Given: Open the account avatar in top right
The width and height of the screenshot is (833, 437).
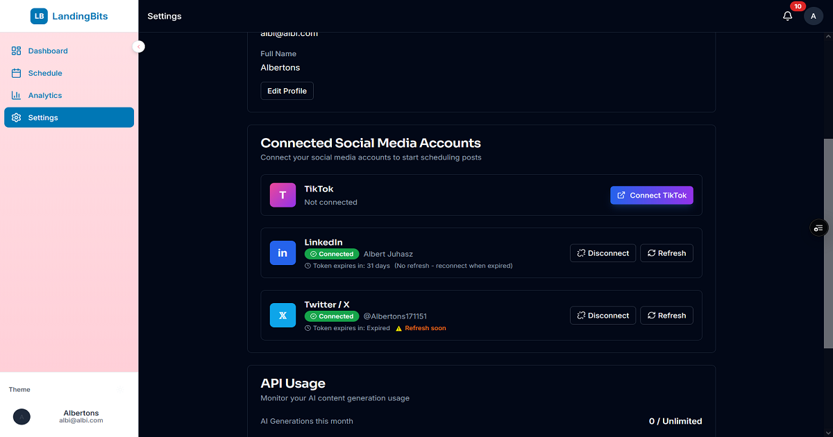Looking at the screenshot, I should 813,15.
